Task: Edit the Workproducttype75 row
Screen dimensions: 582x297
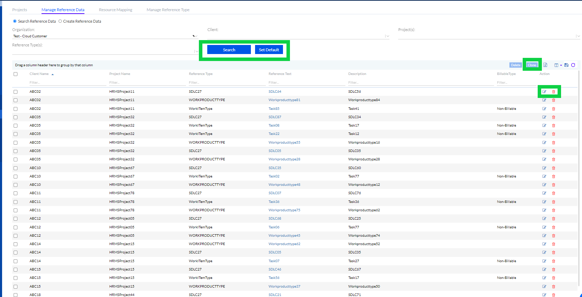Action: 544,210
